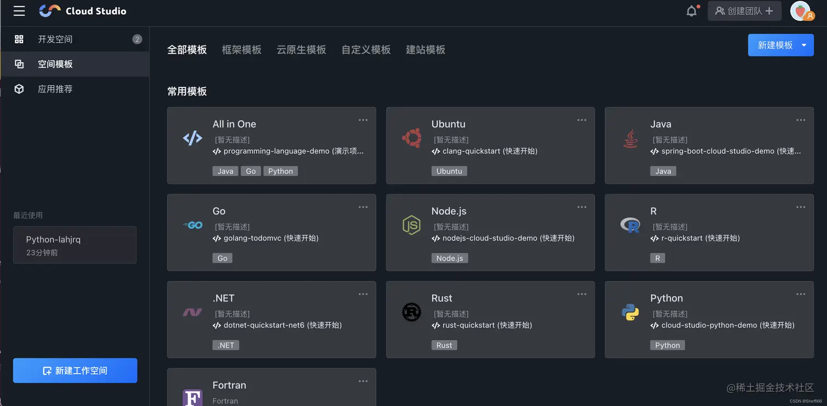Click the R language logo icon
This screenshot has width=827, height=406.
(x=631, y=225)
